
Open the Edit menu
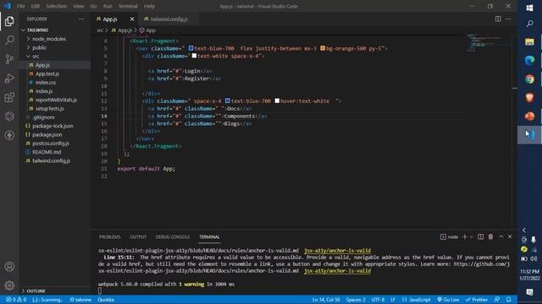[35, 6]
